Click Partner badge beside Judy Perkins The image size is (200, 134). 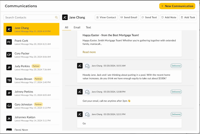36,66
